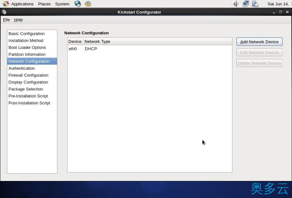
Task: Select Network Configuration in the sidebar
Action: [x=32, y=61]
